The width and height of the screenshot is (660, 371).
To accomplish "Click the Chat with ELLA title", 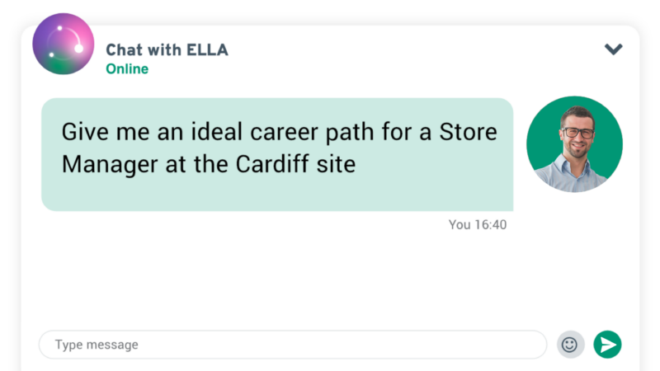I will [167, 50].
